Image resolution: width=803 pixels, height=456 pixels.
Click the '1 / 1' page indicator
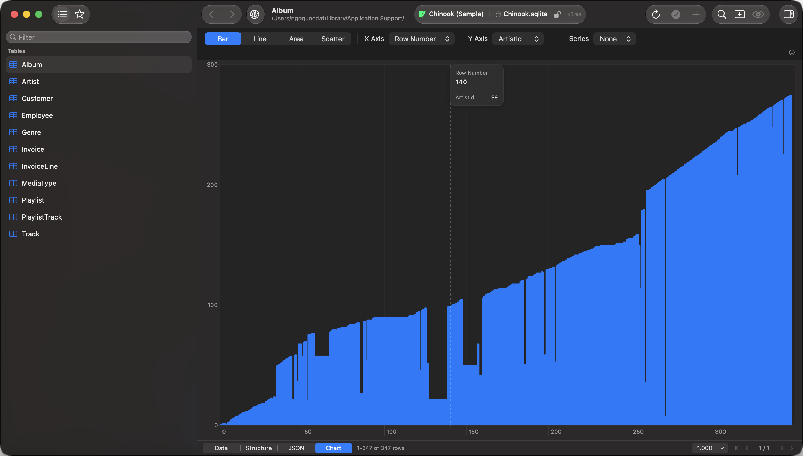point(764,448)
